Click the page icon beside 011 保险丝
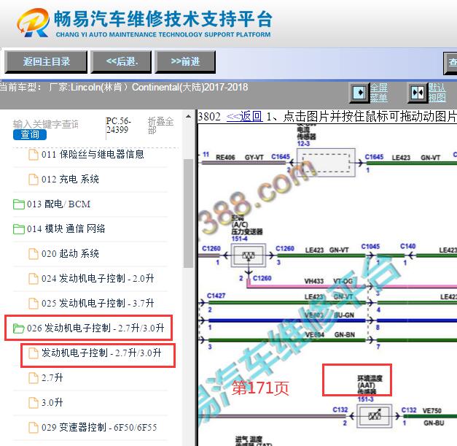The width and height of the screenshot is (457, 446). pos(34,155)
